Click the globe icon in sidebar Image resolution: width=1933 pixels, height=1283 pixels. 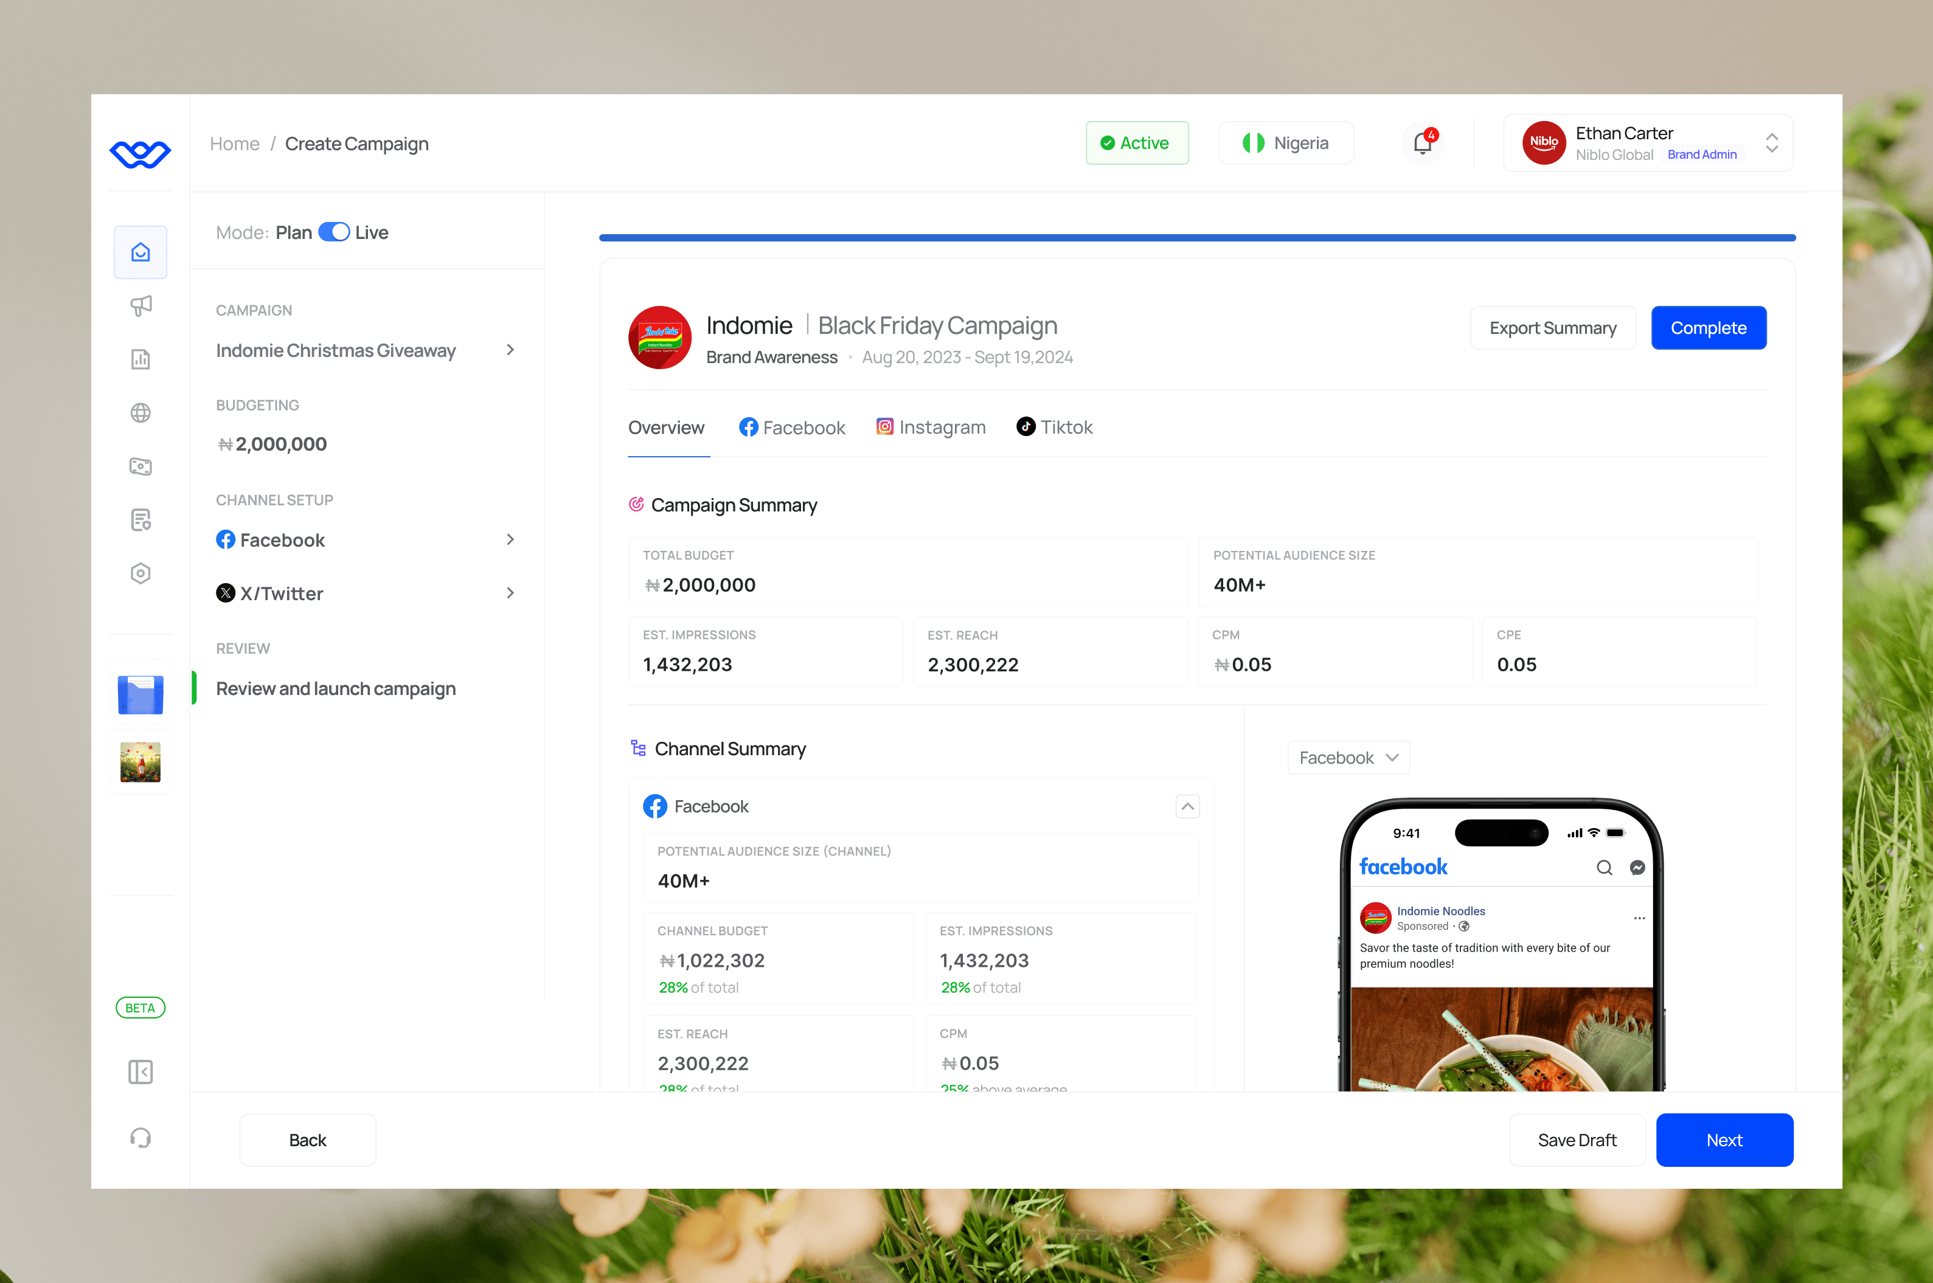coord(140,413)
